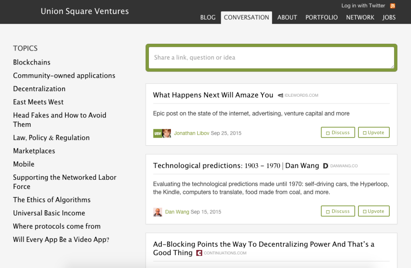This screenshot has width=411, height=268.
Task: Switch to the Network tab
Action: pyautogui.click(x=360, y=18)
